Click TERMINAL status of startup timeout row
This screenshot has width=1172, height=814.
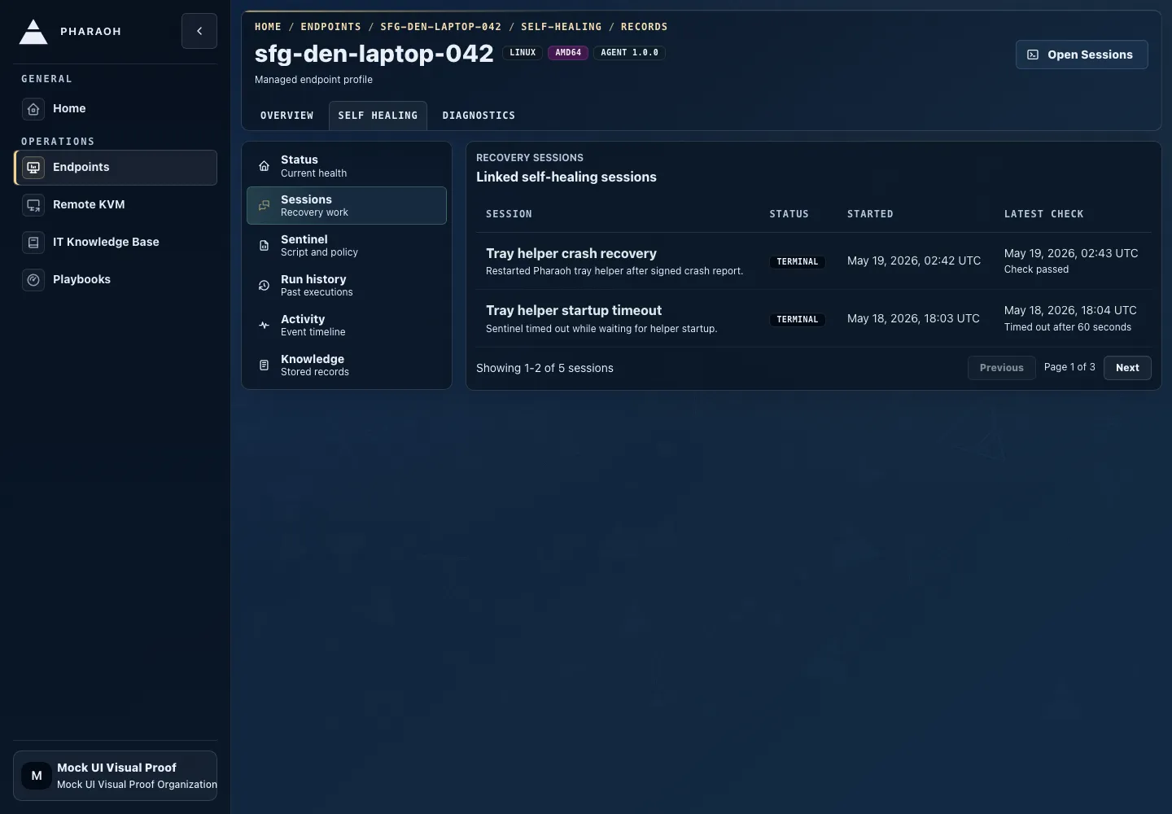coord(798,320)
